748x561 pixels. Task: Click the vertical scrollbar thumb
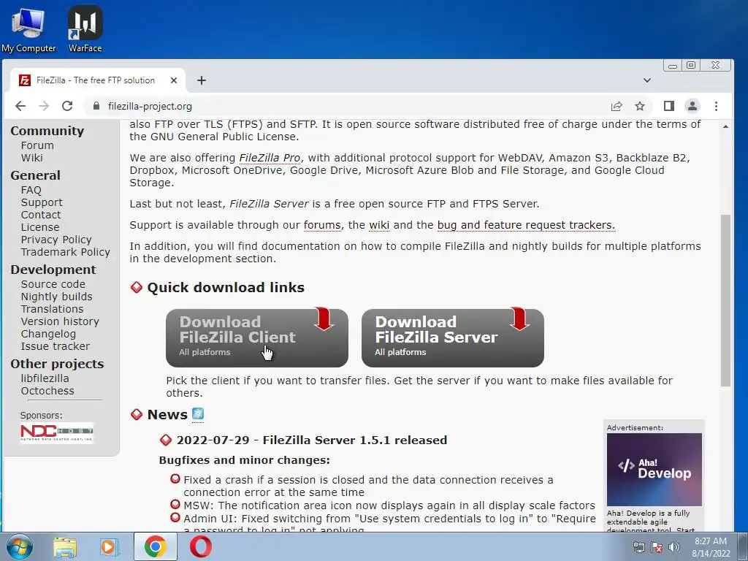tap(725, 300)
